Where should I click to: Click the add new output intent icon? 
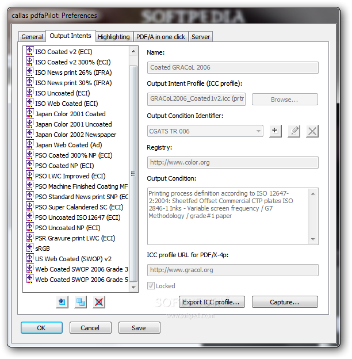click(62, 302)
